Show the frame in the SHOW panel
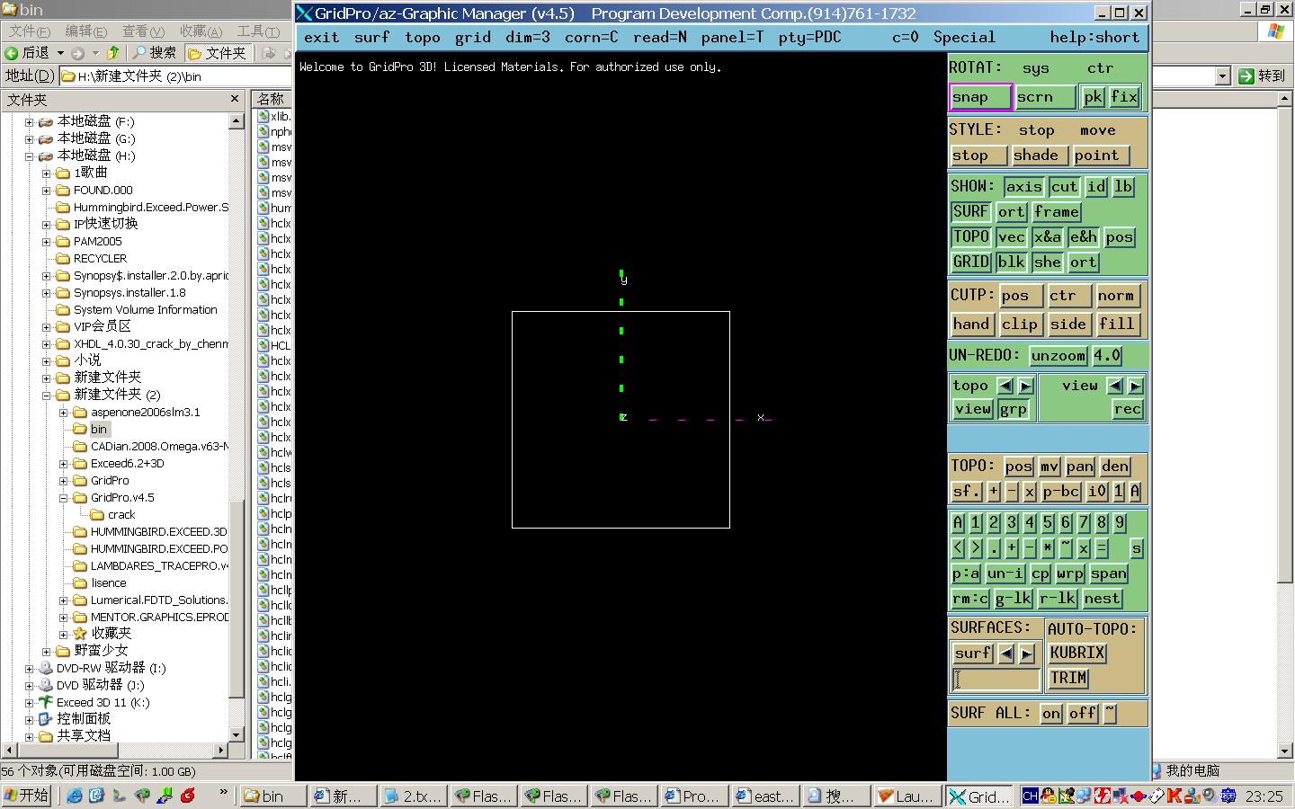Screen dimensions: 1295x809 (1057, 211)
